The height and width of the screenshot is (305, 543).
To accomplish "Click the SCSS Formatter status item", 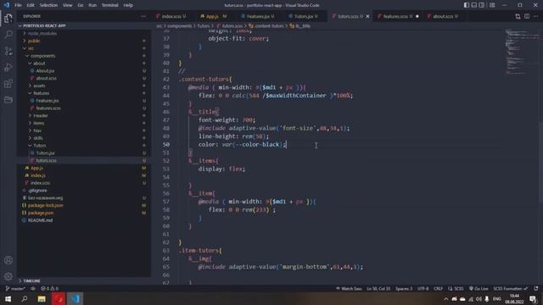I will coord(511,288).
